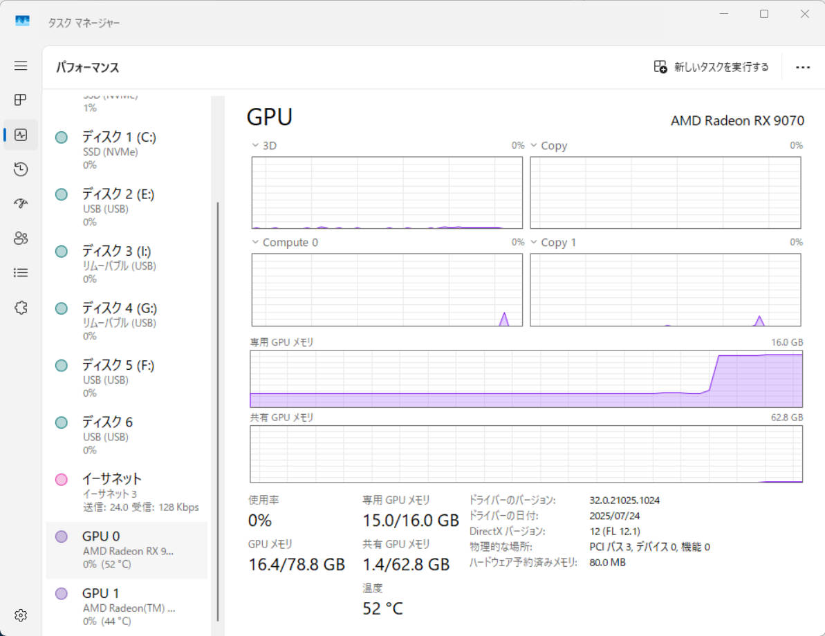Click PCI バス 3 location text
This screenshot has height=636, width=825.
tap(649, 547)
